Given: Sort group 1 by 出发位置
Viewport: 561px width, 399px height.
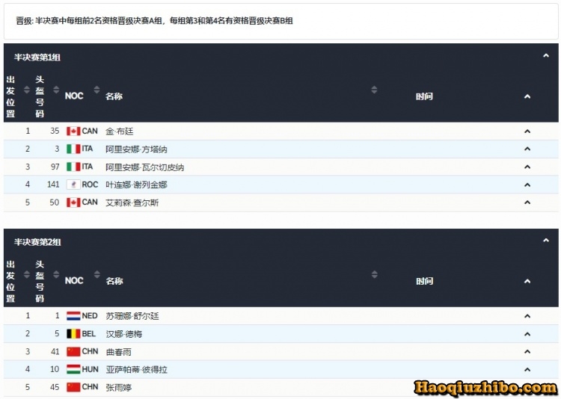Looking at the screenshot, I should [27, 90].
